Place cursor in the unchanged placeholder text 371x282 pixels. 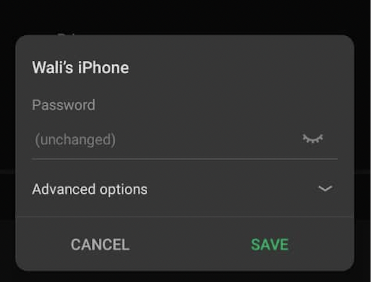point(75,140)
